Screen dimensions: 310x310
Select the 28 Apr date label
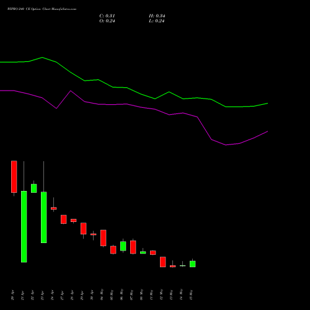tap(73, 295)
